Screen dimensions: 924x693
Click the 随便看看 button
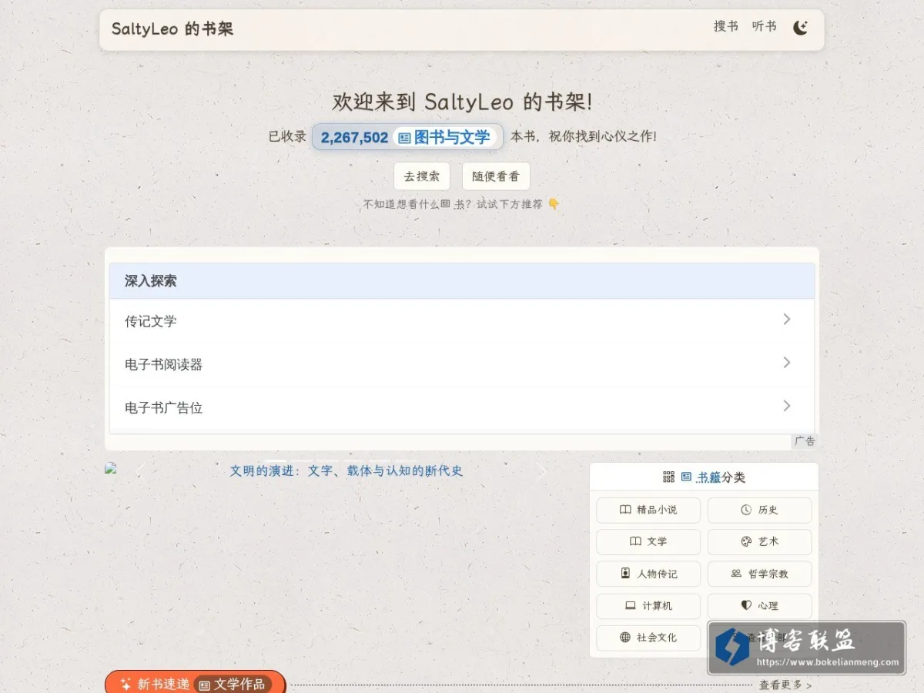tap(496, 176)
